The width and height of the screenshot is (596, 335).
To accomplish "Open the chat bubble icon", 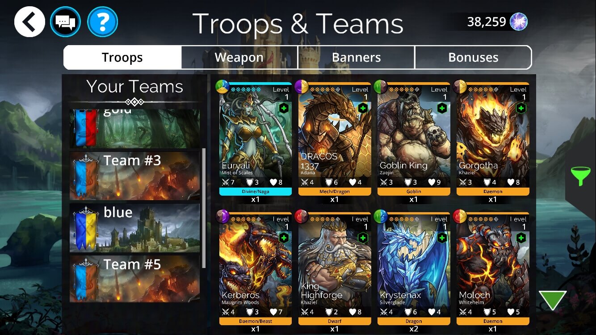I will coord(65,21).
